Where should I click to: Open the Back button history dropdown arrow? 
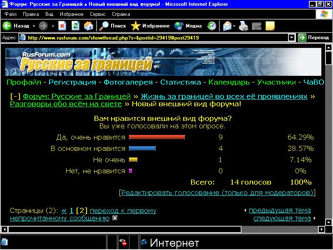coord(34,26)
